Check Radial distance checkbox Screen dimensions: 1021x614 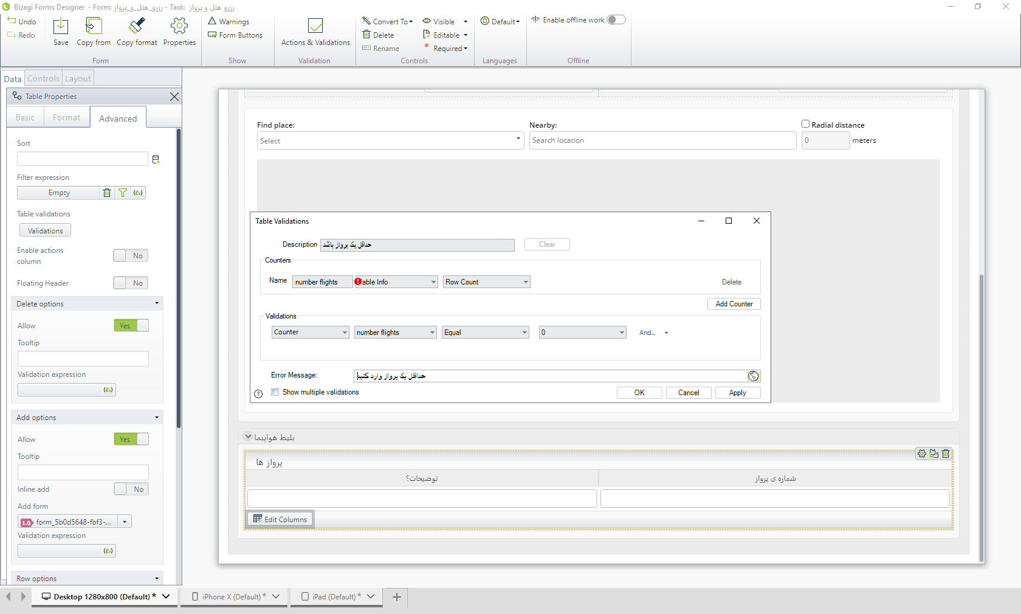click(x=805, y=124)
